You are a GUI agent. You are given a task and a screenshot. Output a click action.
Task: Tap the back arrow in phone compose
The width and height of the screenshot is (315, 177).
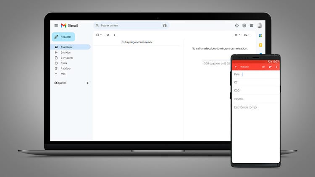[236, 67]
